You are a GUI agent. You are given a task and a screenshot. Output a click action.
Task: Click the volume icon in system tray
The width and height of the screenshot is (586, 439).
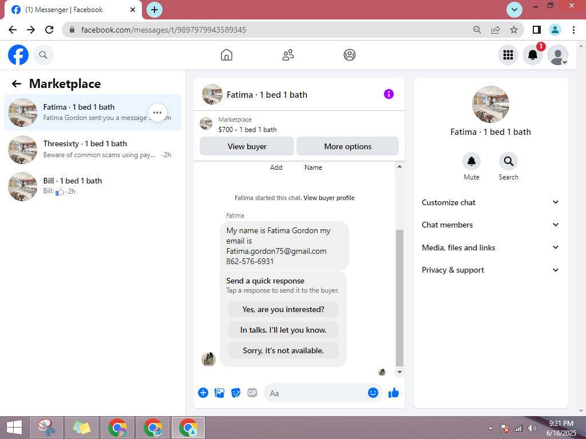pos(532,429)
